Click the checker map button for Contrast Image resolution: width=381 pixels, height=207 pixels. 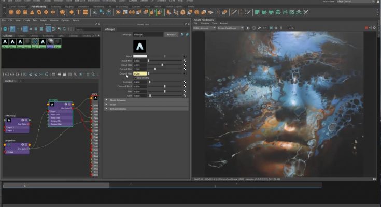185,82
